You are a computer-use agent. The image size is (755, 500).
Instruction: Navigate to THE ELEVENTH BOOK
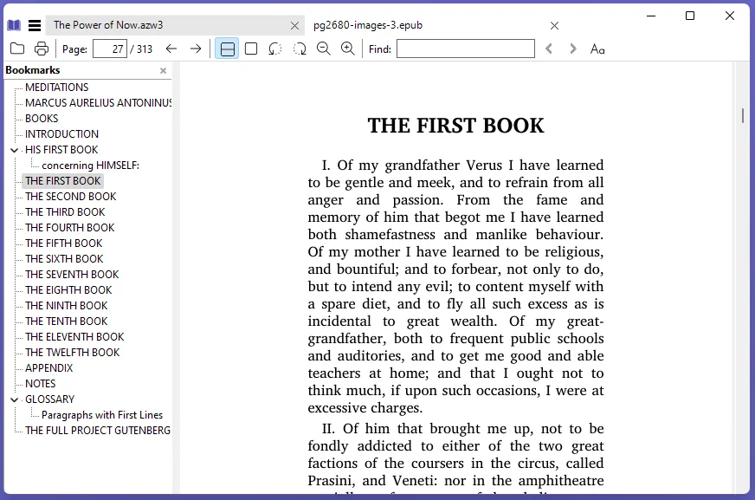74,337
